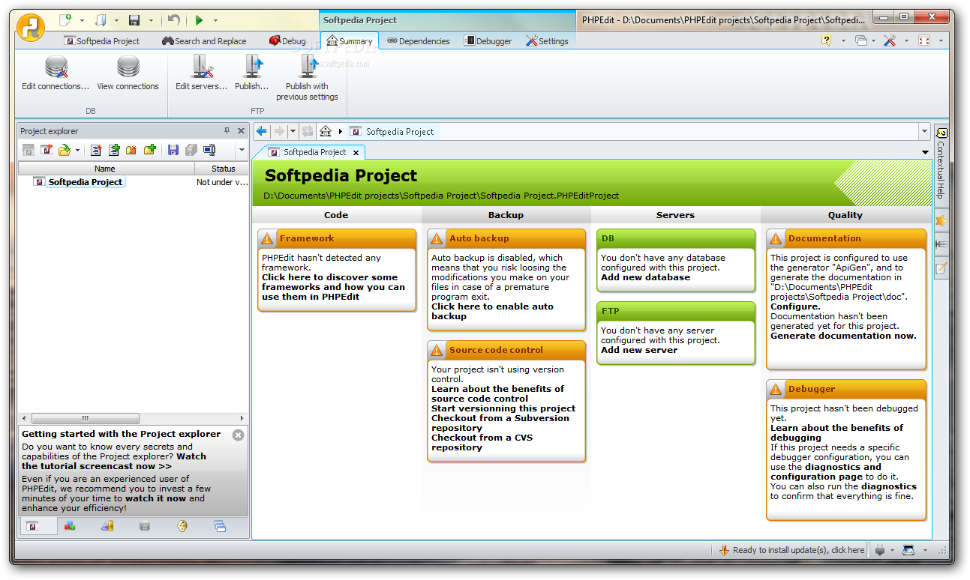Click 'Add new server' link
Screen dimensions: 970x580
click(639, 350)
